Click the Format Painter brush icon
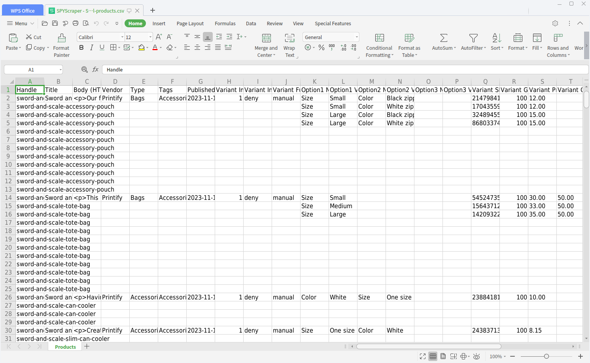Image resolution: width=590 pixels, height=363 pixels. pos(62,38)
